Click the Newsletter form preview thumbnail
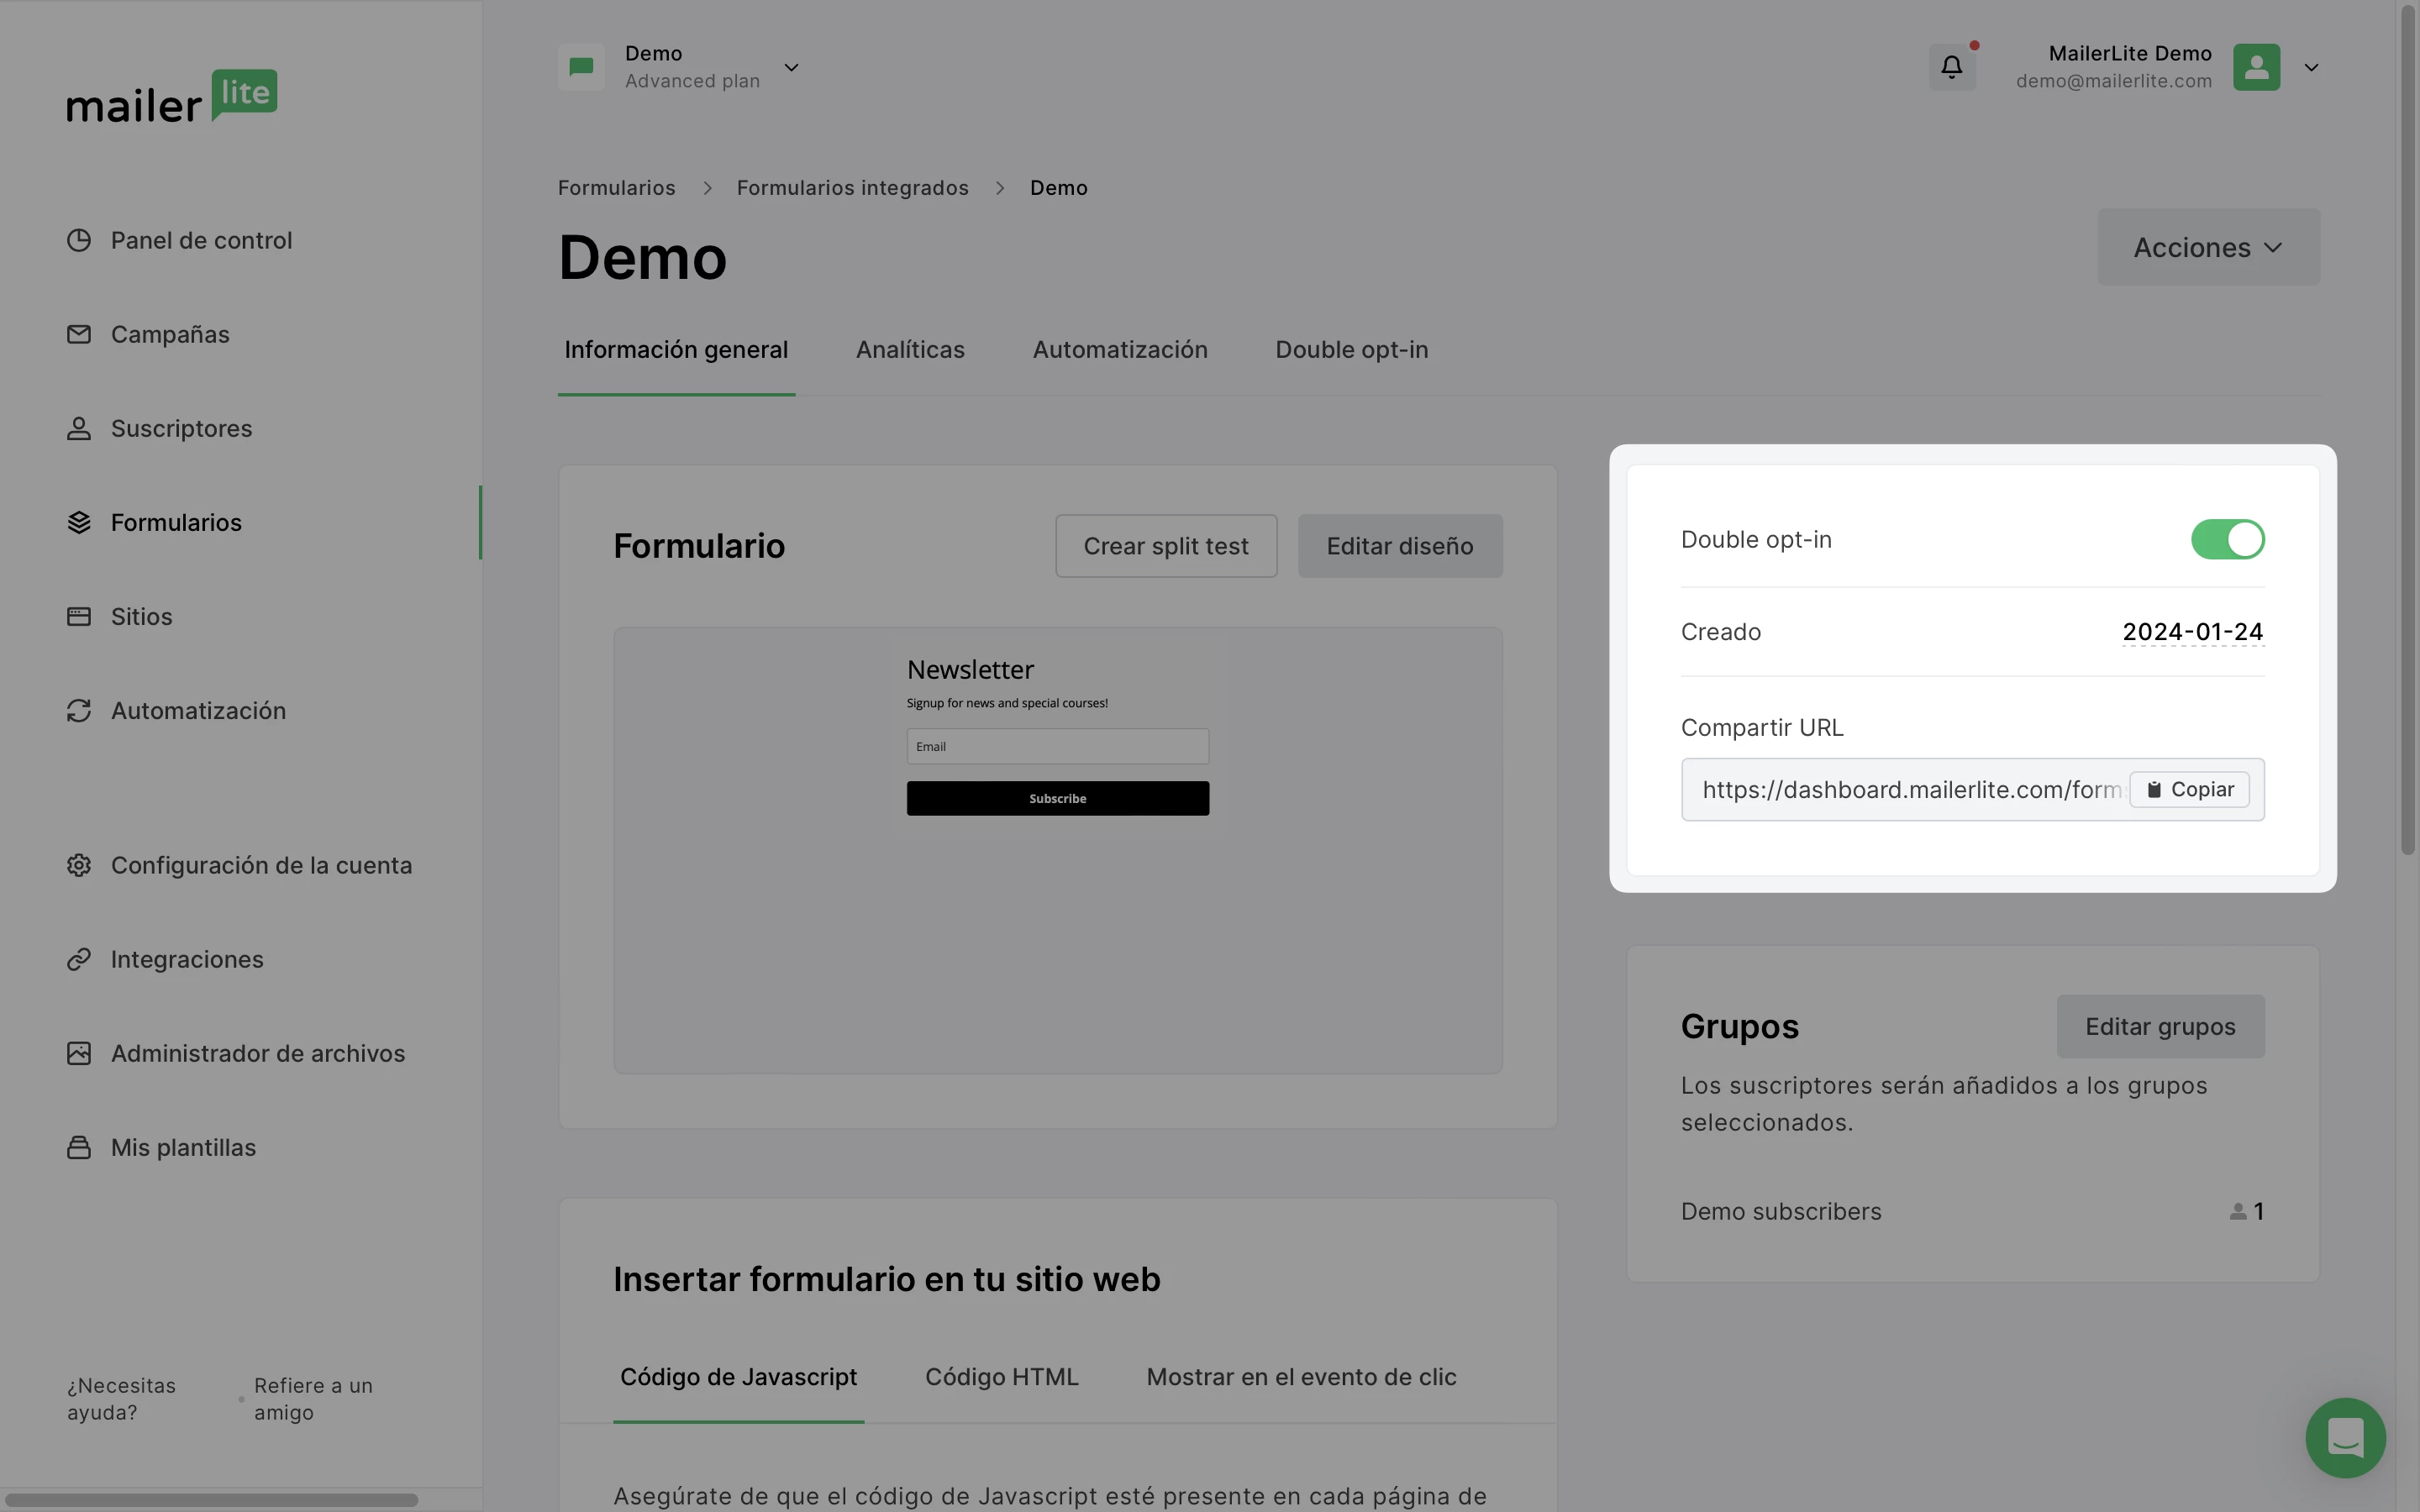 coord(1057,850)
